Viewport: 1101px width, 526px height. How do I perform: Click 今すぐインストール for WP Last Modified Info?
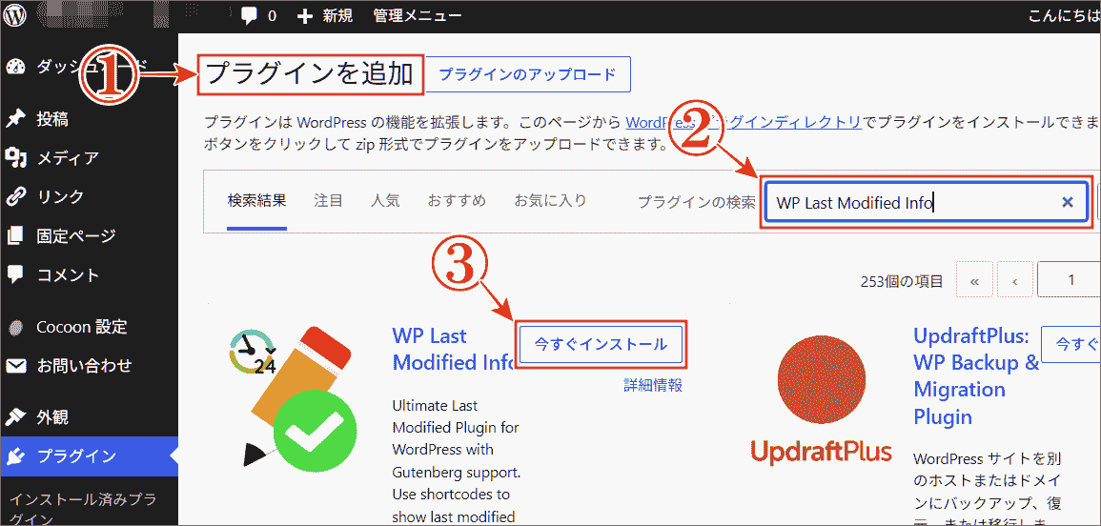coord(601,344)
